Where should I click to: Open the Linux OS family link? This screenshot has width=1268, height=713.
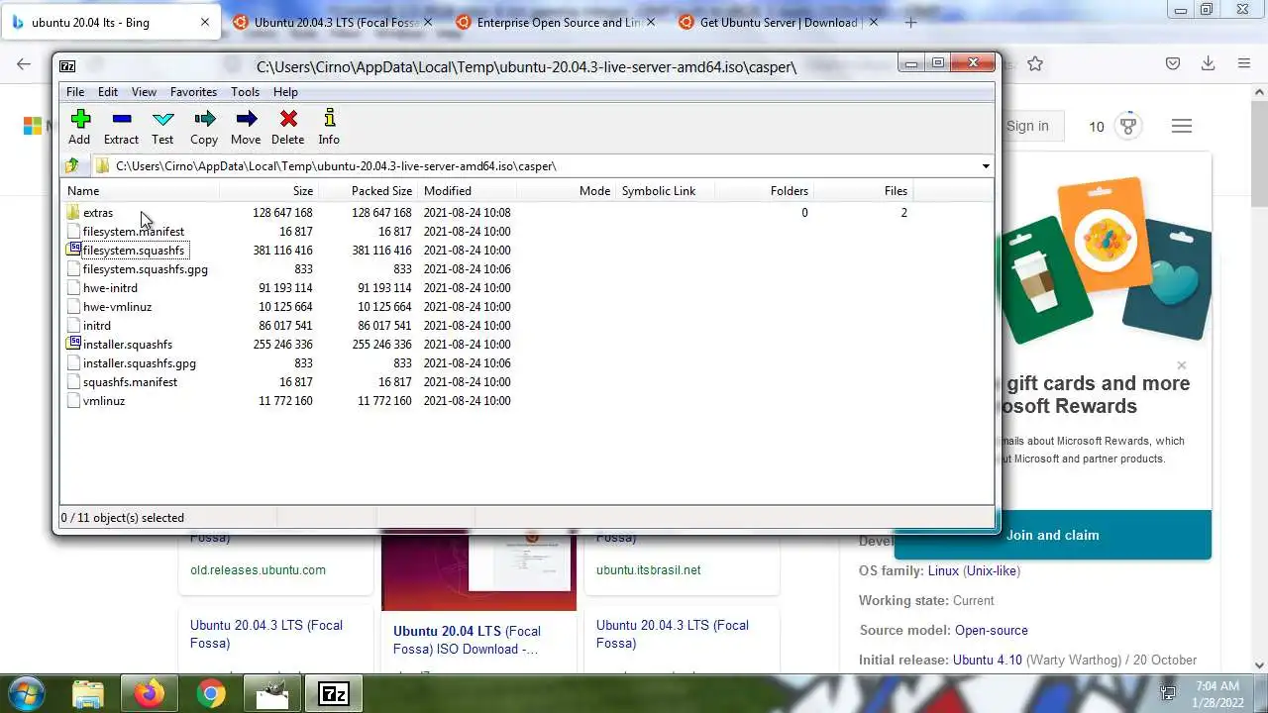(x=943, y=570)
